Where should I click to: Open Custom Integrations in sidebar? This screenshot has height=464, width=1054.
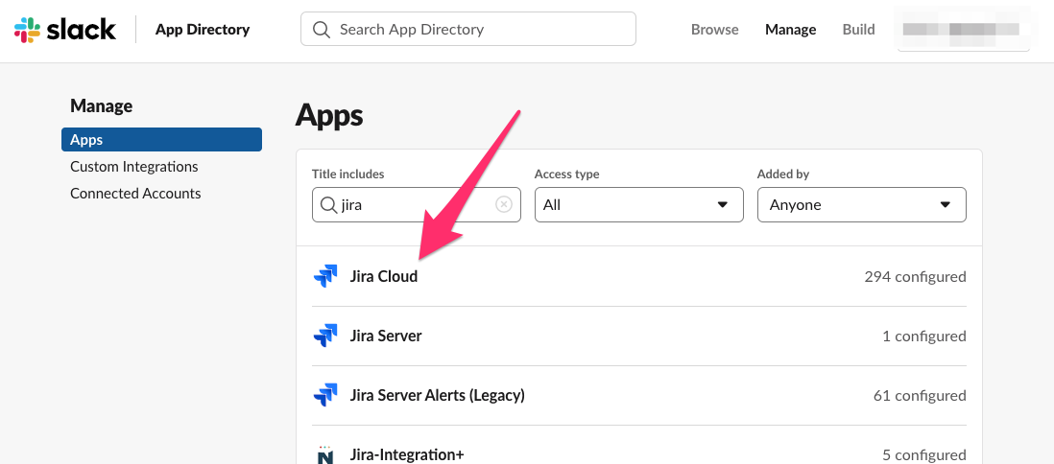(x=133, y=167)
